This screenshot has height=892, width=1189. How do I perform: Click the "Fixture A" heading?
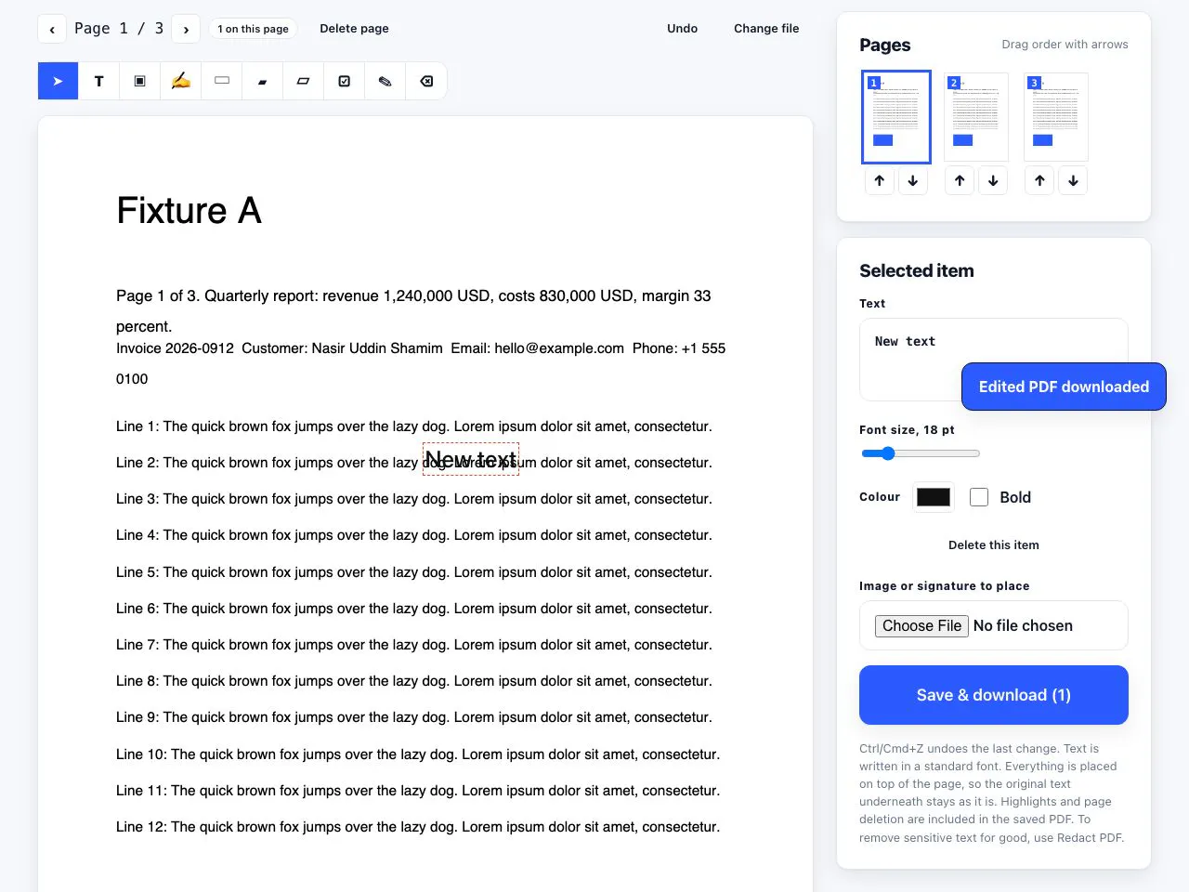pos(189,211)
